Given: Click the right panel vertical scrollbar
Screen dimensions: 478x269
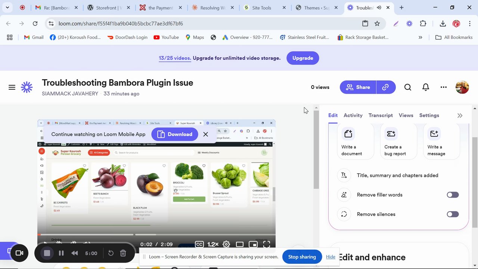Looking at the screenshot, I should [x=475, y=182].
